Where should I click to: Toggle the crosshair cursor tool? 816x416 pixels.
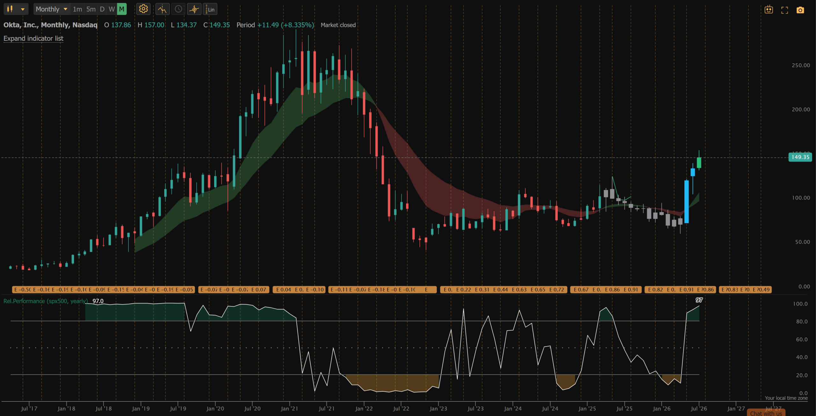[194, 9]
